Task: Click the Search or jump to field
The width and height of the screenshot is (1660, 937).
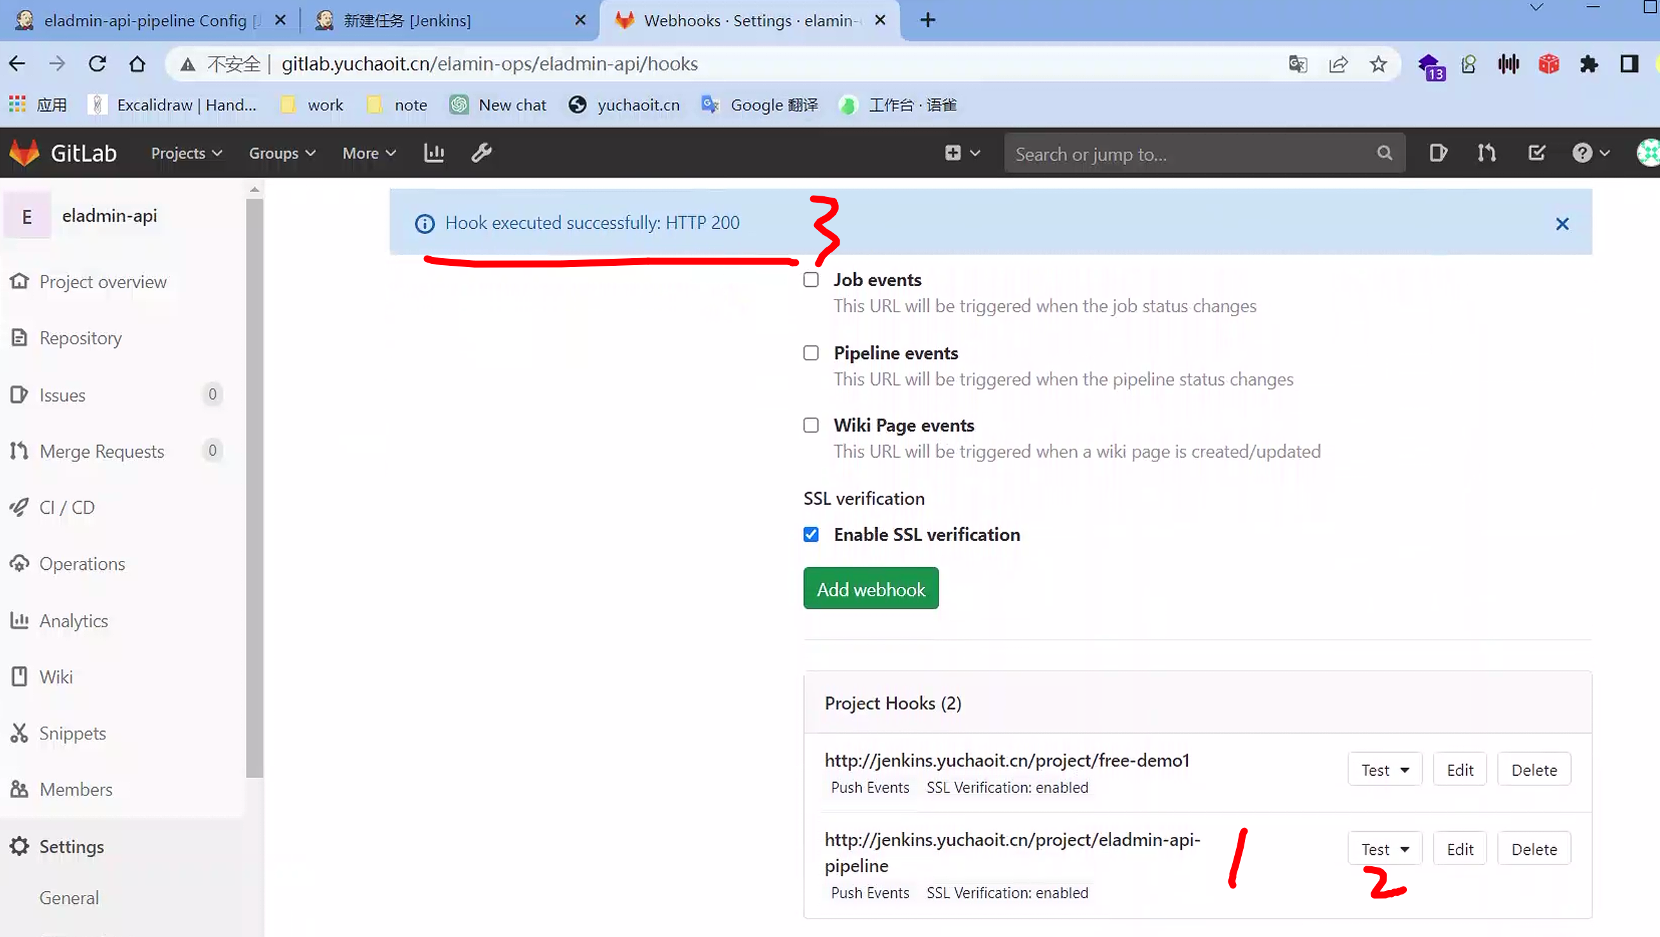Action: point(1192,154)
